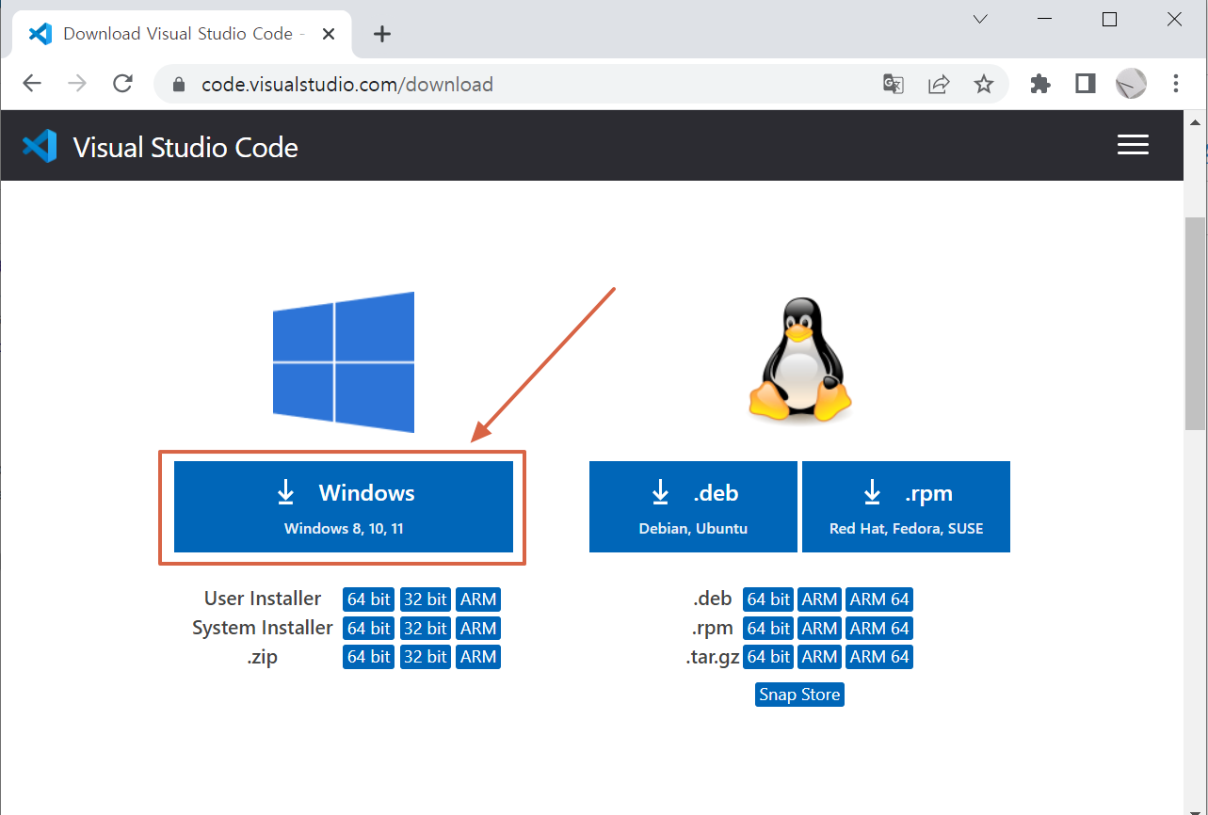The image size is (1208, 815).
Task: Download User Installer 64 bit
Action: click(369, 599)
